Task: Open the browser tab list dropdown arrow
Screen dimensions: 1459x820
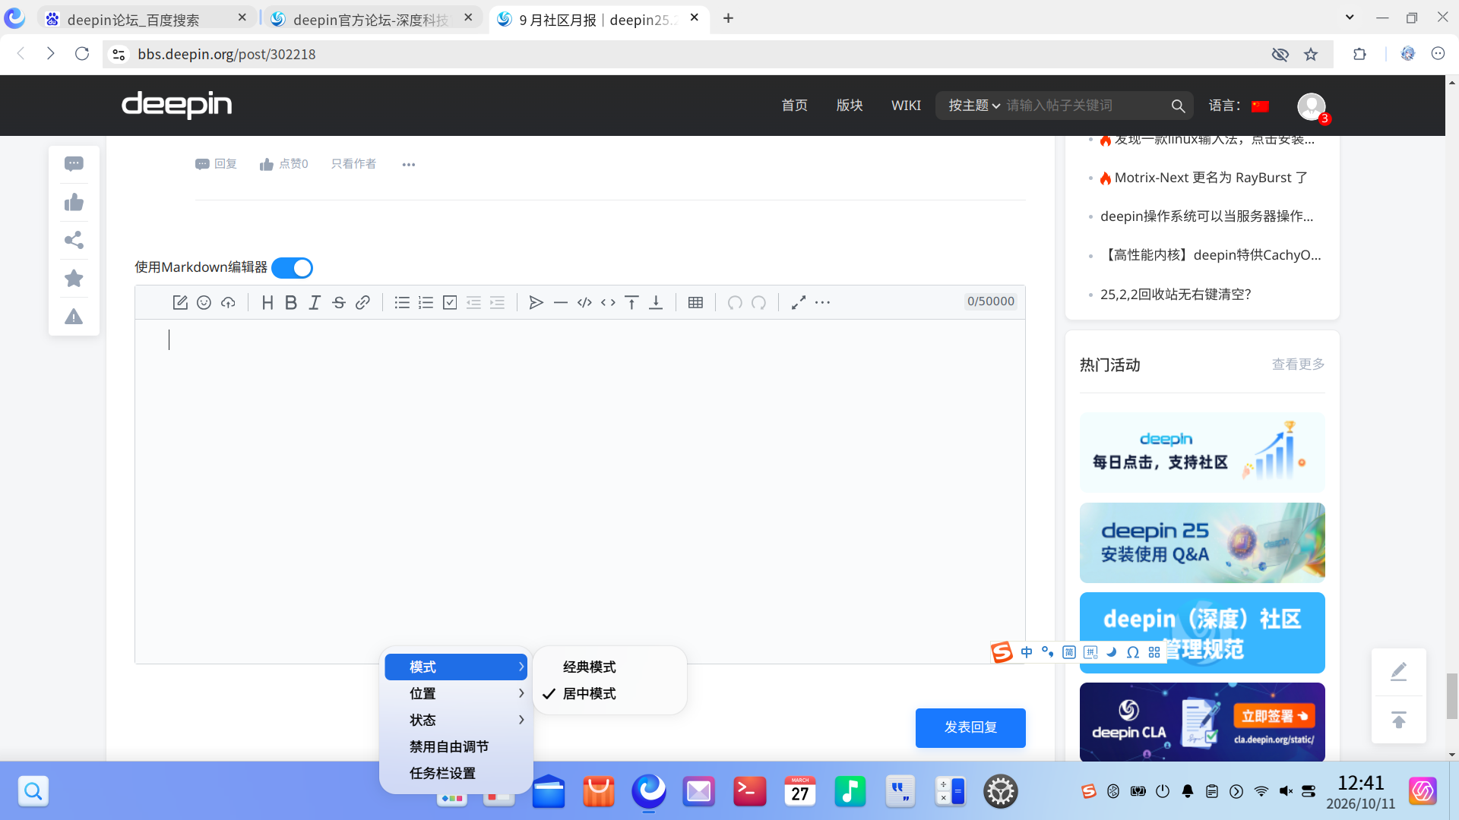Action: click(x=1350, y=17)
